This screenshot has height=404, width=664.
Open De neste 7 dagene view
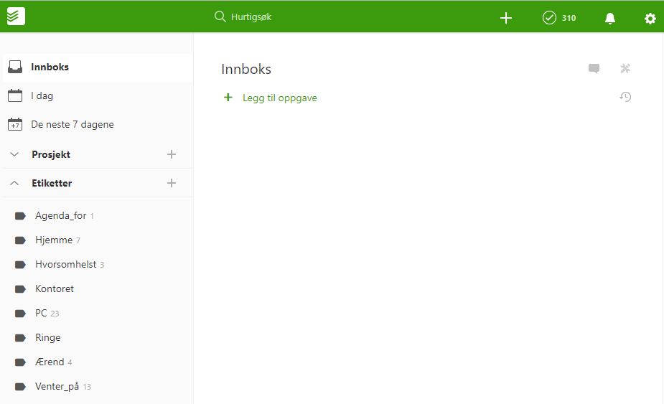[72, 124]
